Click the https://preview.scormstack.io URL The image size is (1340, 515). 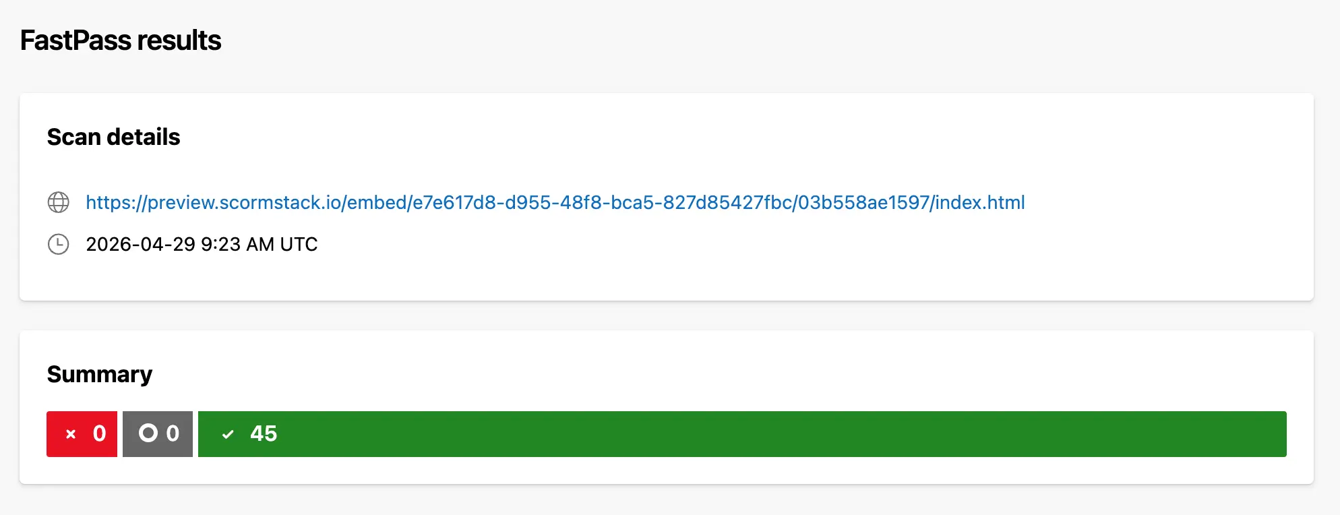[x=554, y=202]
